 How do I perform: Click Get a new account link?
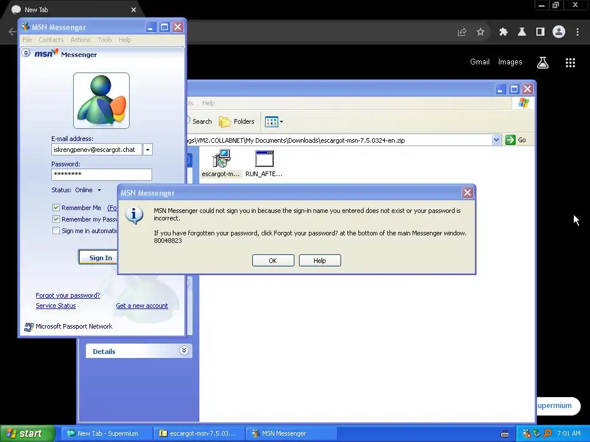point(142,306)
